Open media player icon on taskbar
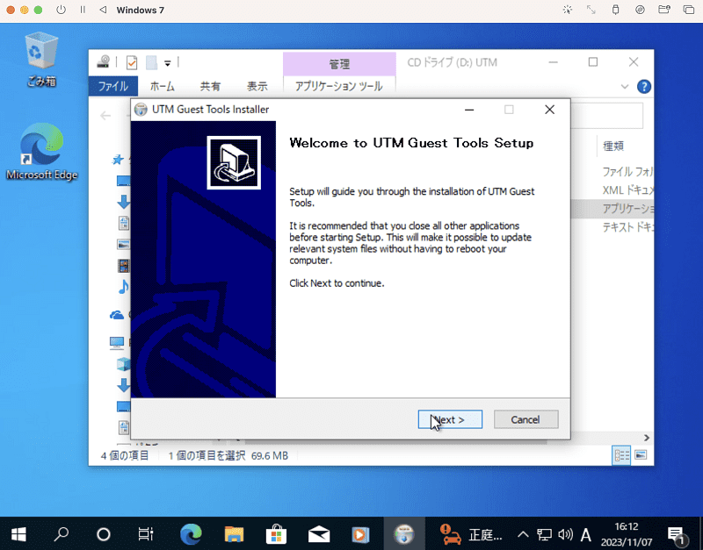Viewport: 703px width, 550px height. pos(360,534)
